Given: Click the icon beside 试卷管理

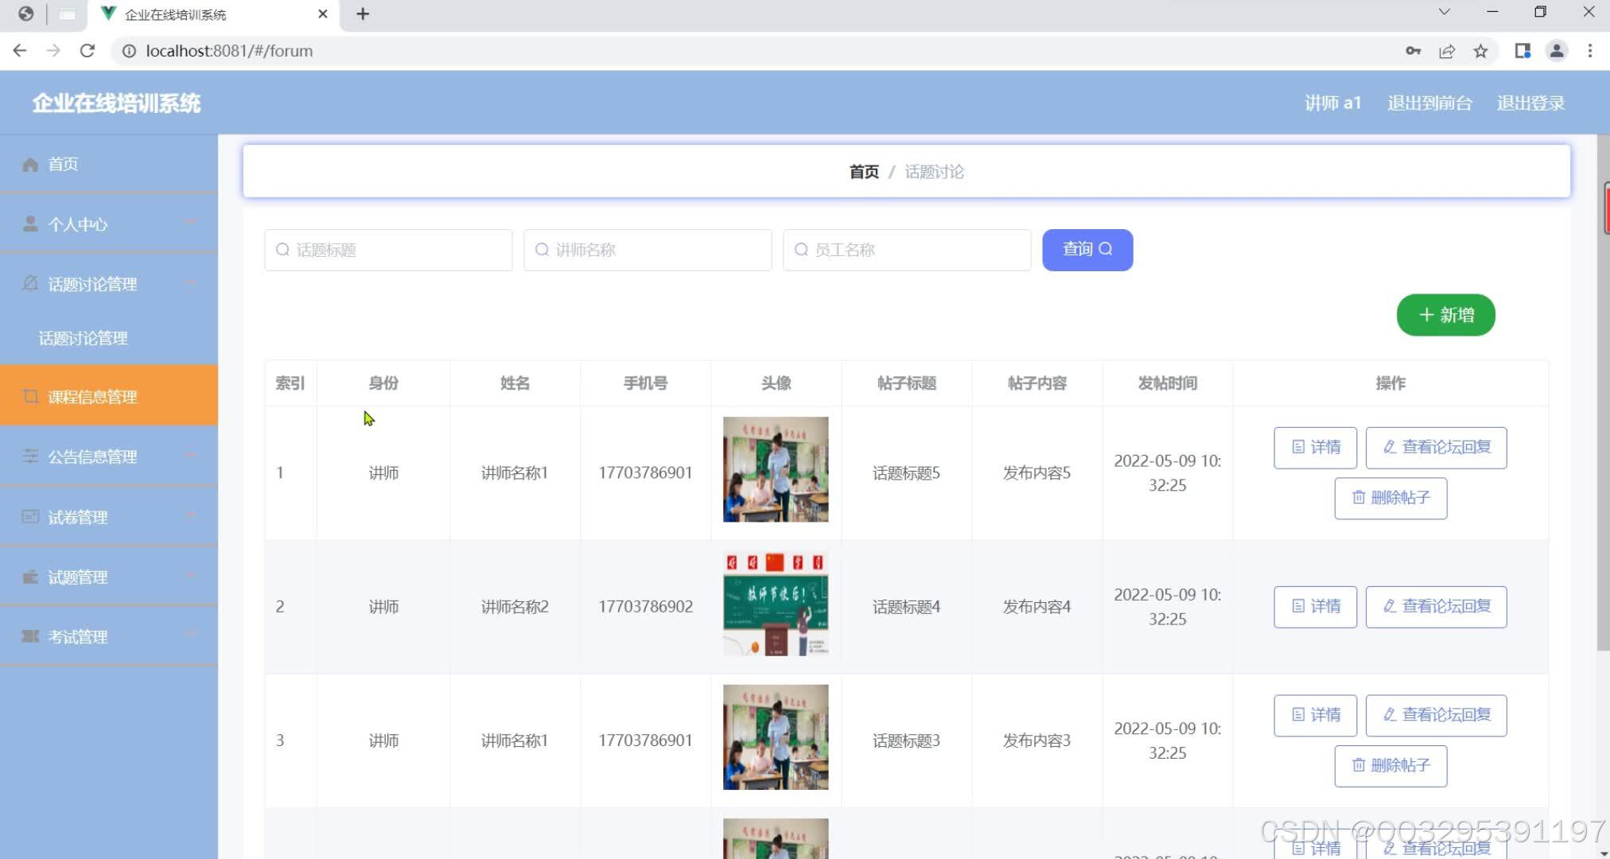Looking at the screenshot, I should tap(30, 516).
